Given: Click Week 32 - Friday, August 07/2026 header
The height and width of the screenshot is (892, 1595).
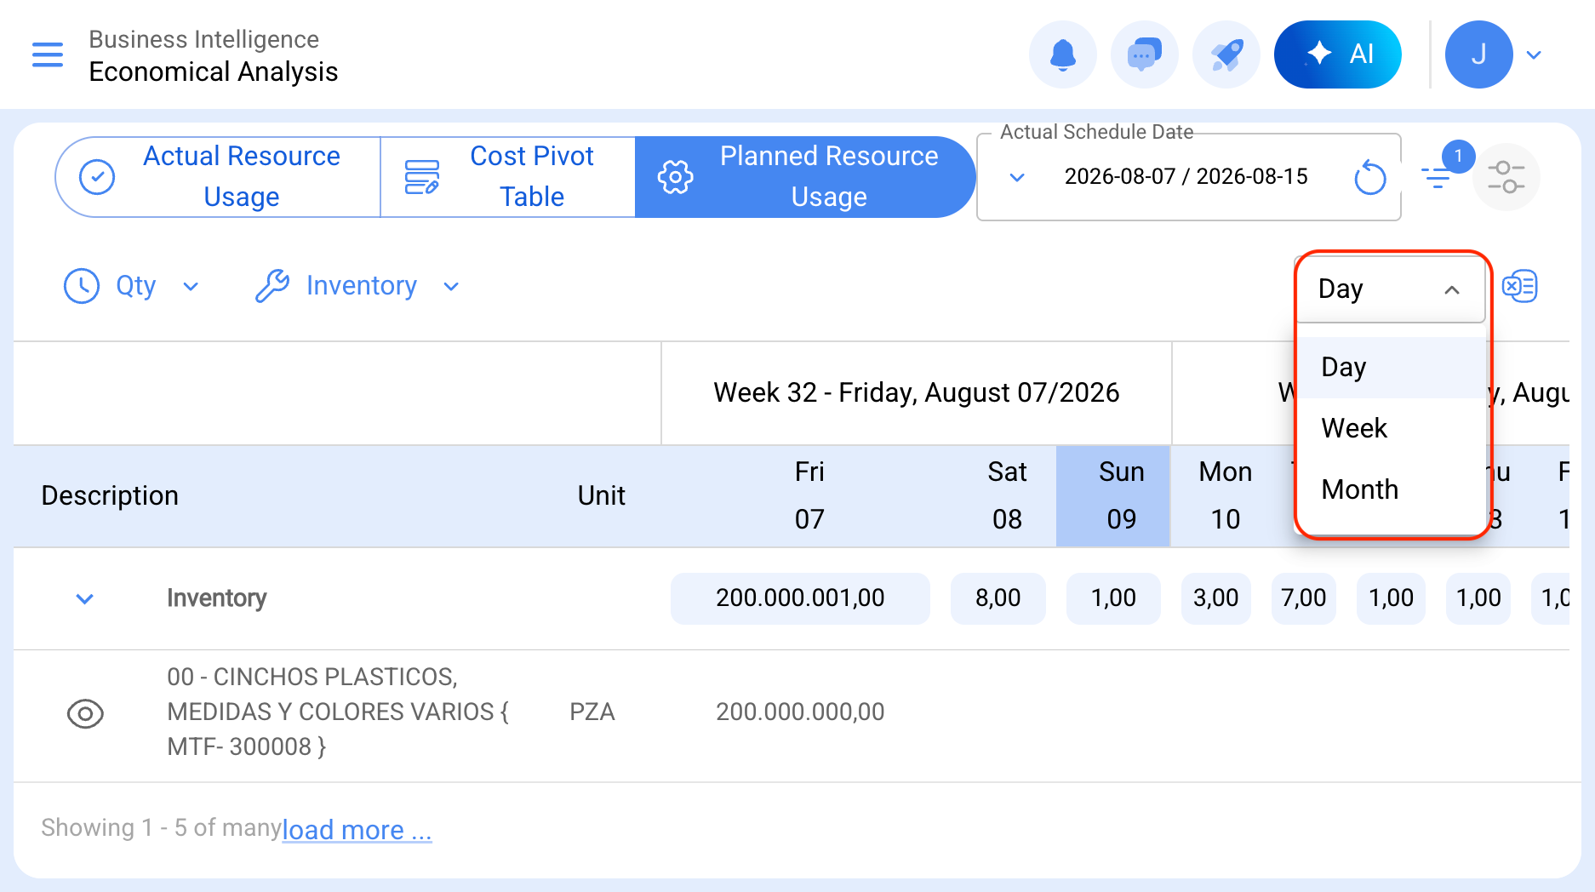Looking at the screenshot, I should click(x=917, y=392).
